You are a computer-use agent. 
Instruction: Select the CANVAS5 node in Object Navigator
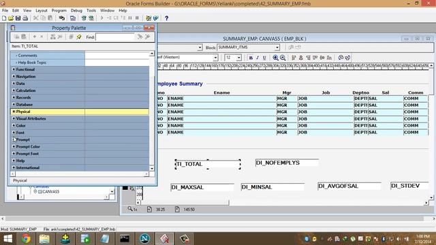(x=50, y=192)
